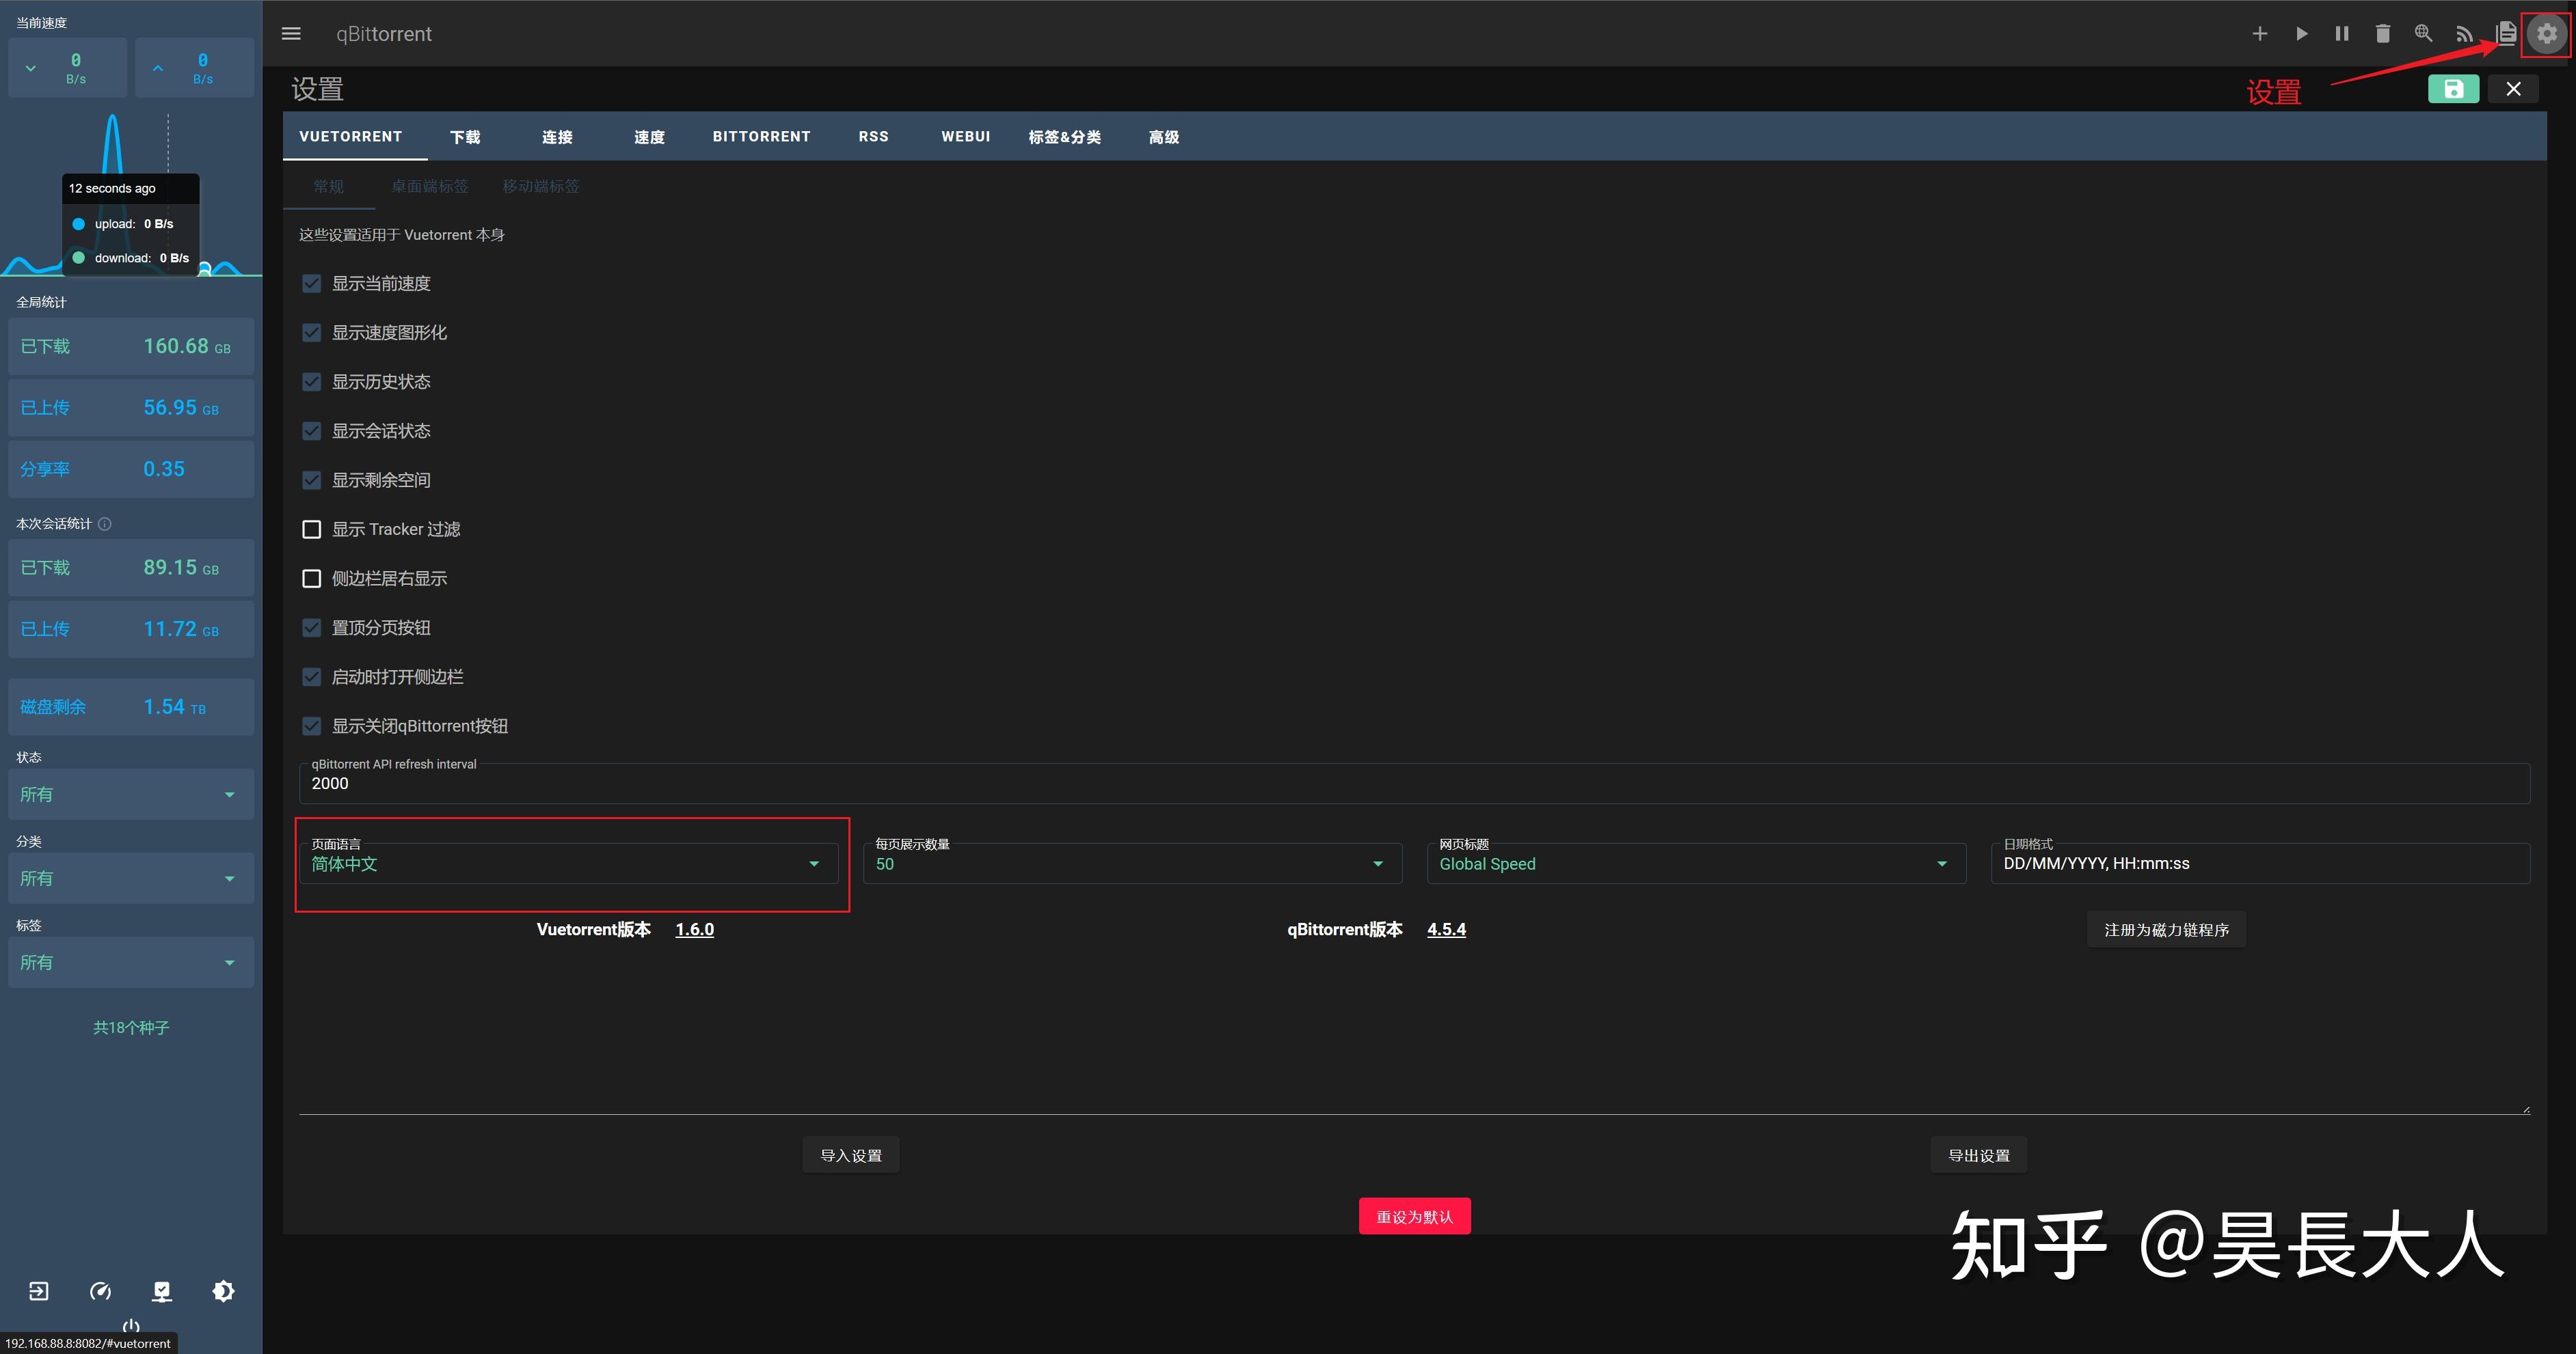
Task: Click the resume torrents play icon
Action: (x=2301, y=34)
